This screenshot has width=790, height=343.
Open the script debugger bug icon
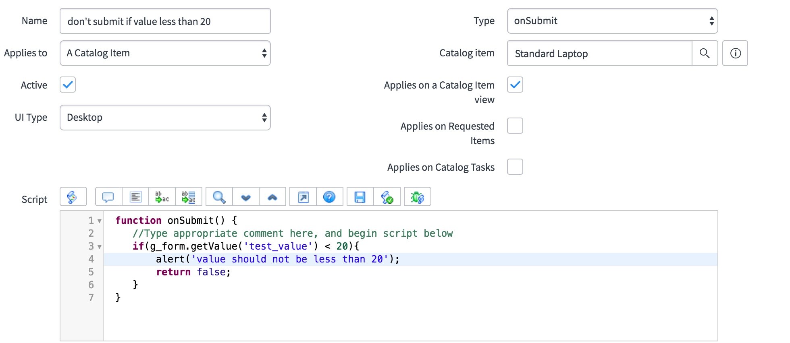[x=418, y=197]
